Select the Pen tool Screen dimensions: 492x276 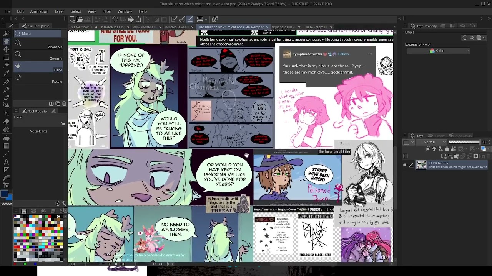7,82
